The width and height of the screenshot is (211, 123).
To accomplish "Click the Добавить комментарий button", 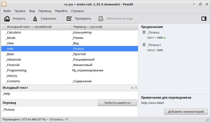I will tap(186, 111).
